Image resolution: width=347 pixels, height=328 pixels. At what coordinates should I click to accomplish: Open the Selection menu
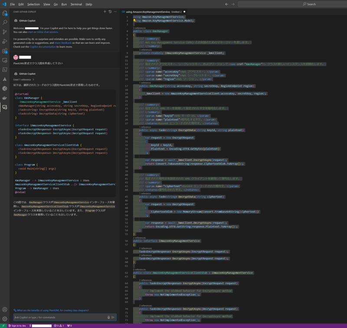(33, 4)
